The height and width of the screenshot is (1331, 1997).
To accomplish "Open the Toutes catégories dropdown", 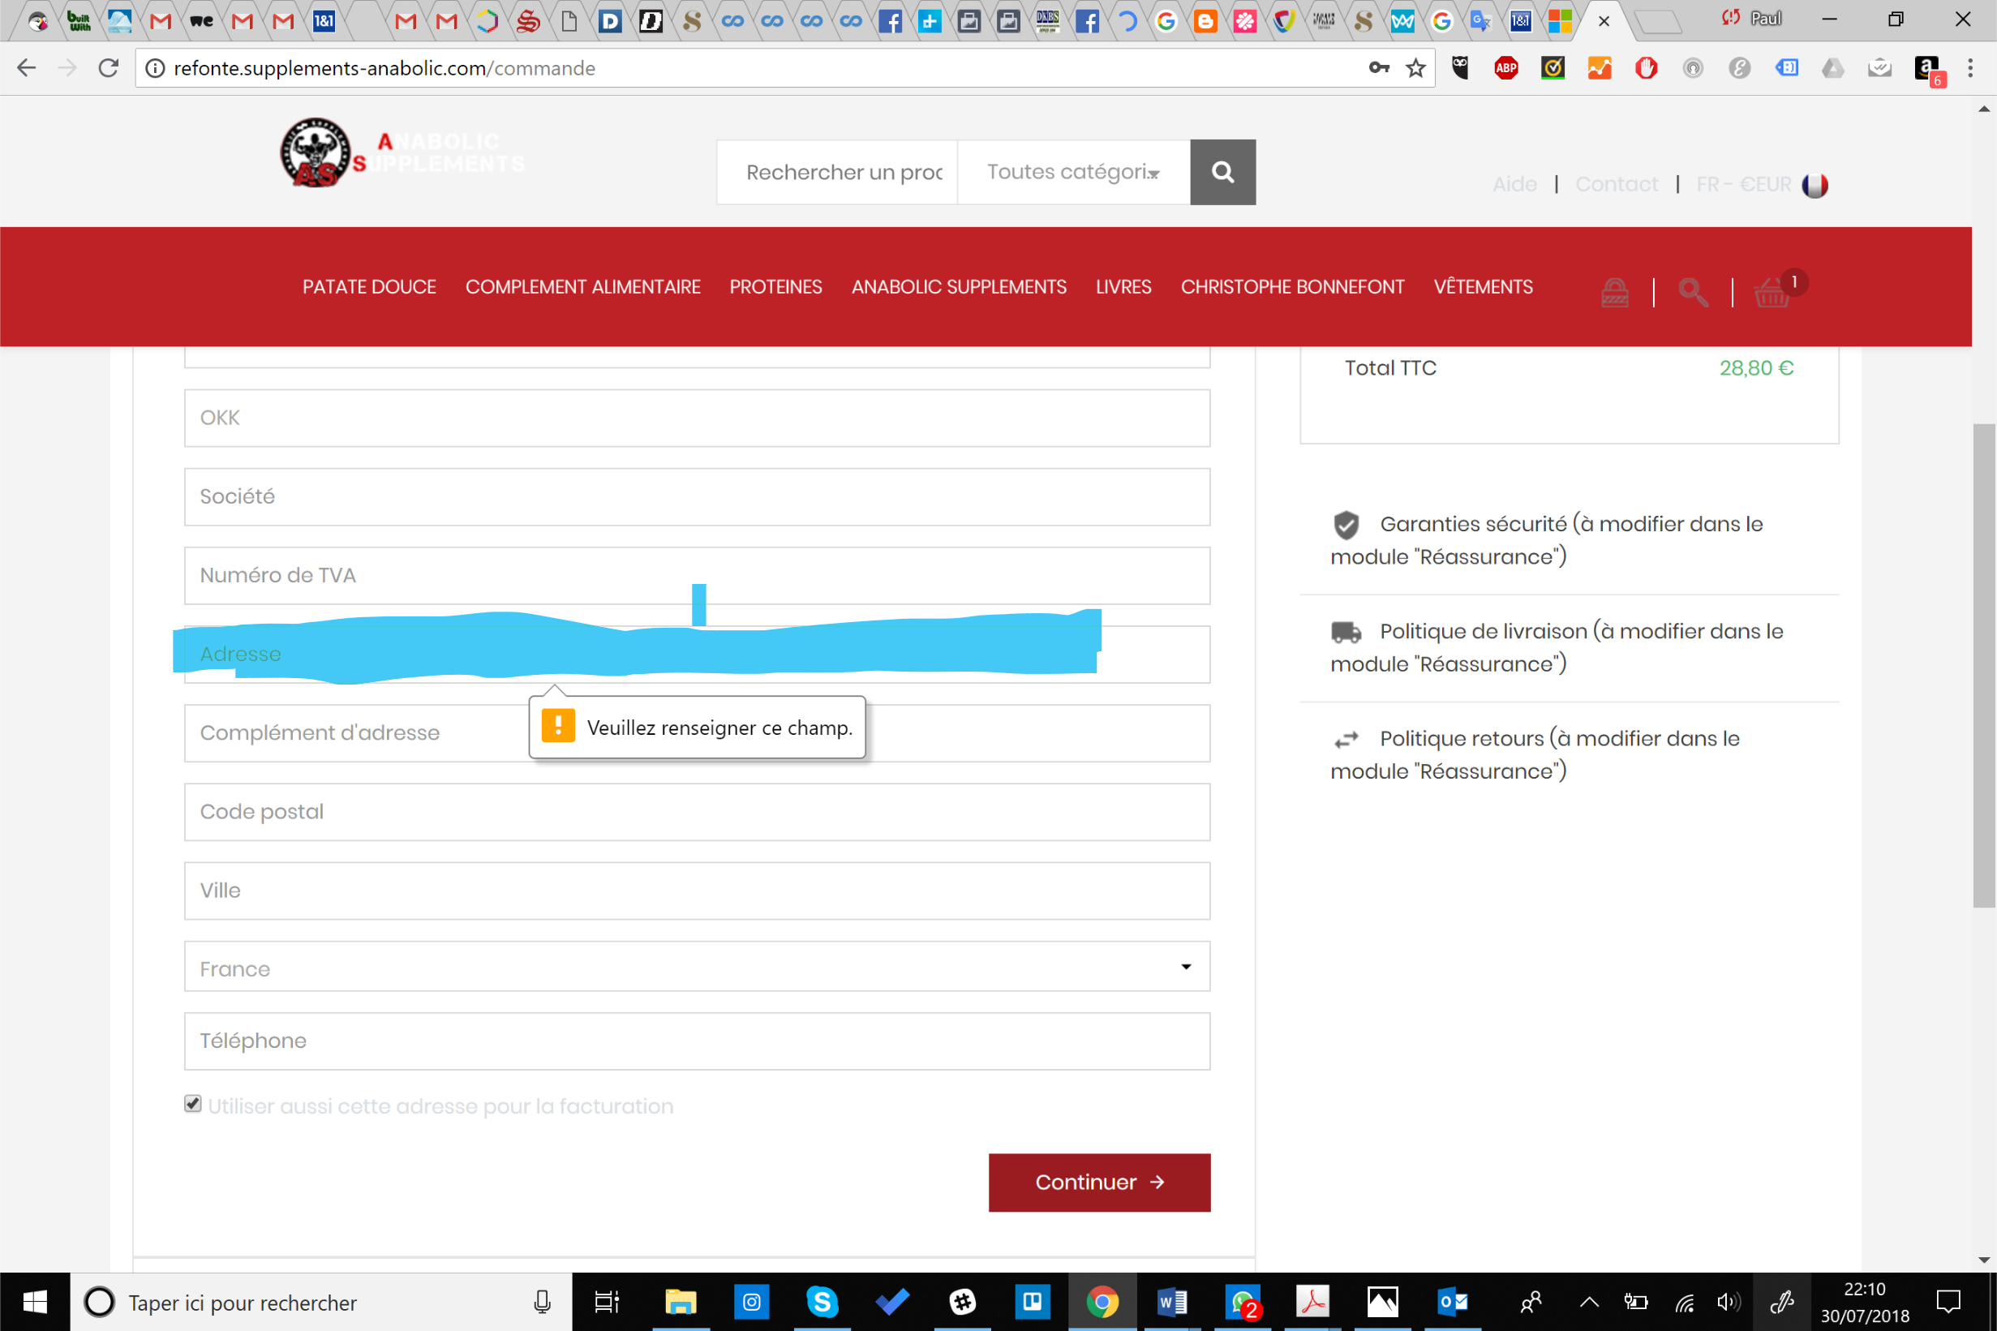I will (1073, 172).
